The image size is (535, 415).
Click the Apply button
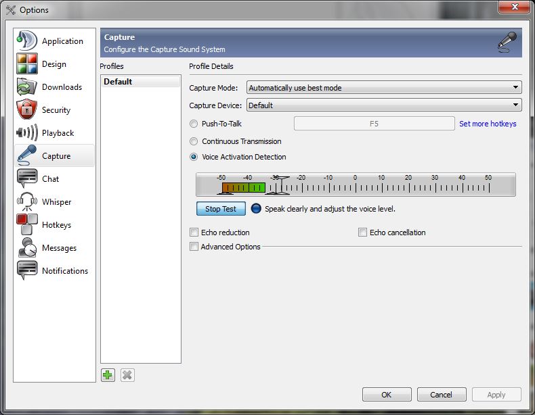point(496,395)
